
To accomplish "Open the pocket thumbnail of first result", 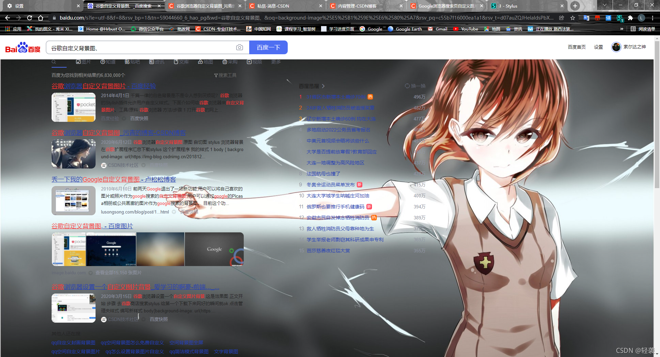I will click(74, 107).
